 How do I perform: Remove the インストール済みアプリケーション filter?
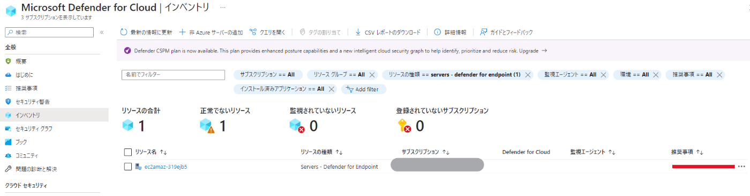332,89
